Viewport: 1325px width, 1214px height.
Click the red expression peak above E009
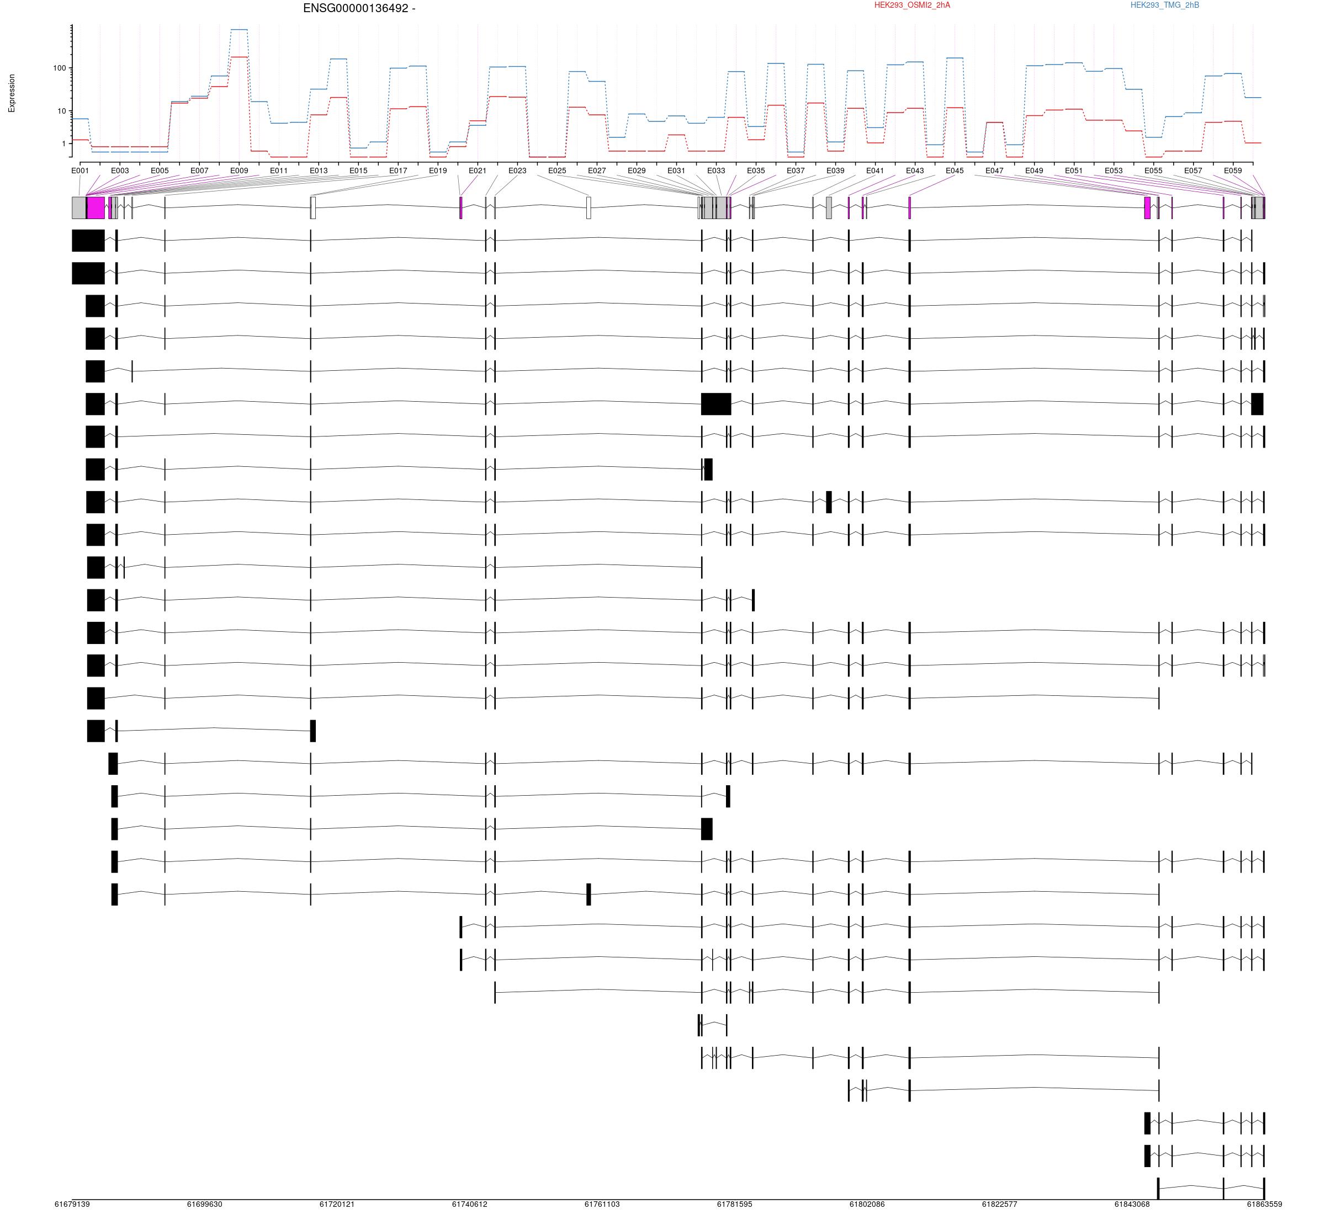(x=239, y=57)
